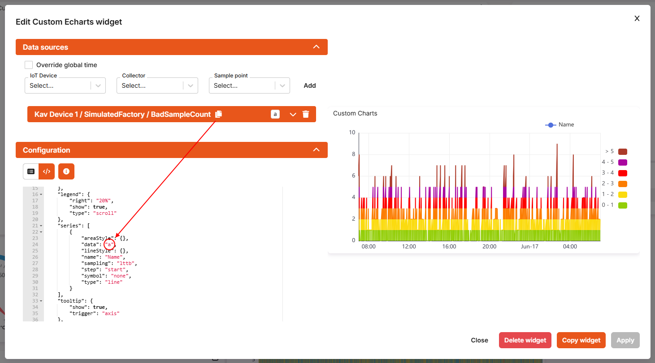Click the "step": "start" code line
Screen dimensions: 655x363
(105, 269)
